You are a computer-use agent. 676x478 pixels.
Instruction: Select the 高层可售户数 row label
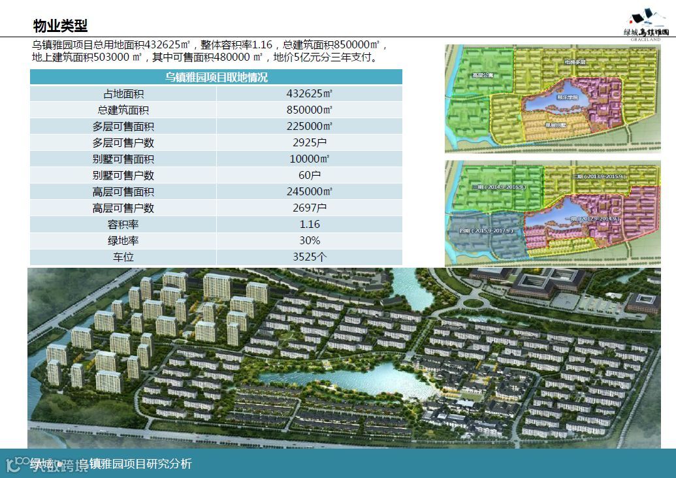[x=123, y=208]
